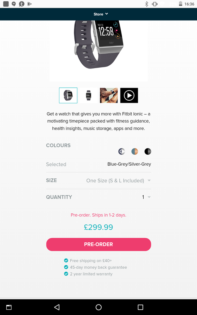Choose the blue and orange colour swatch

pos(135,151)
